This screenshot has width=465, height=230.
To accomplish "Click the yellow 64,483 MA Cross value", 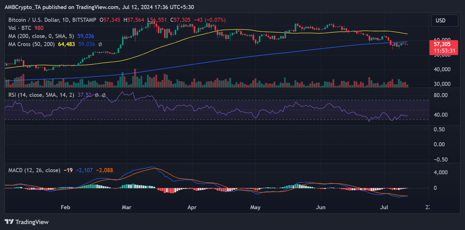I will pyautogui.click(x=66, y=44).
